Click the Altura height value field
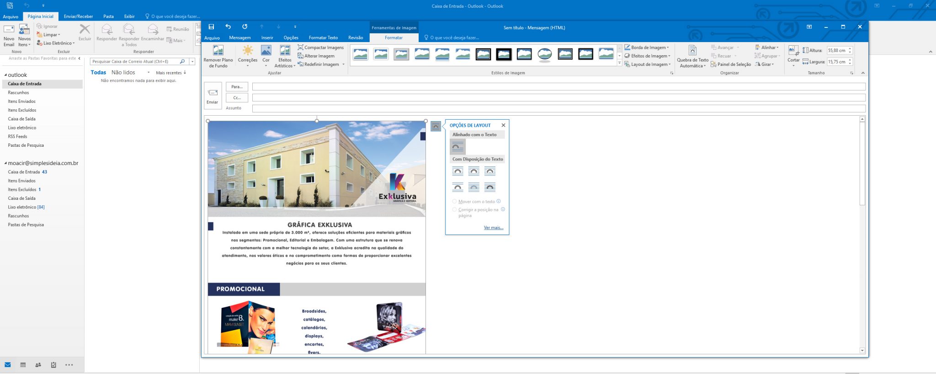Image resolution: width=936 pixels, height=374 pixels. [837, 50]
